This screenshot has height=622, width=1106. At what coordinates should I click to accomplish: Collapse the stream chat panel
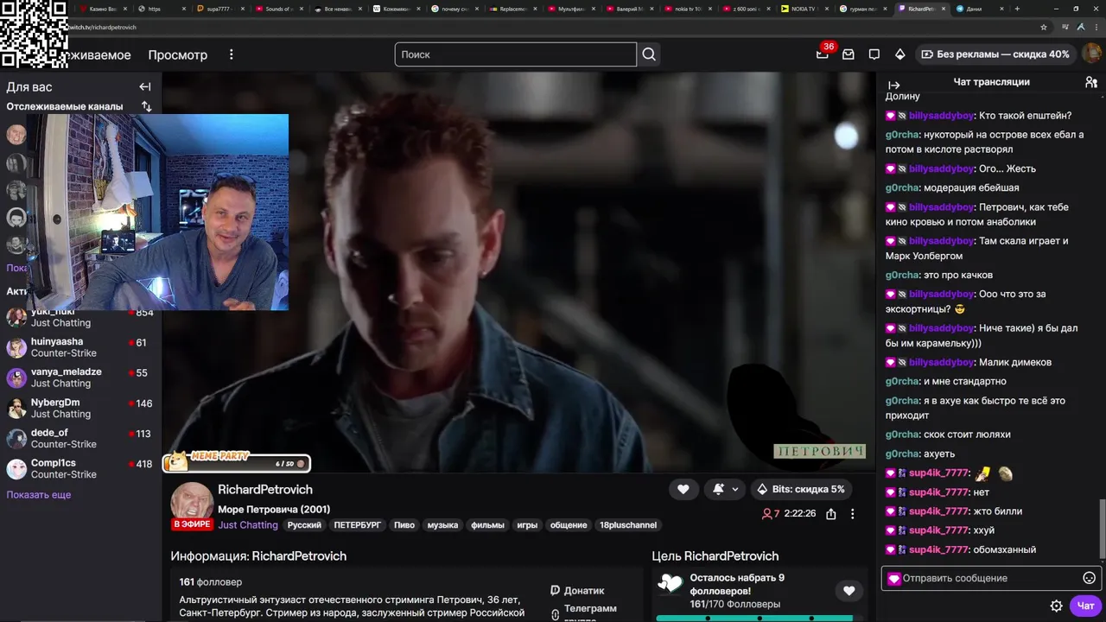894,86
